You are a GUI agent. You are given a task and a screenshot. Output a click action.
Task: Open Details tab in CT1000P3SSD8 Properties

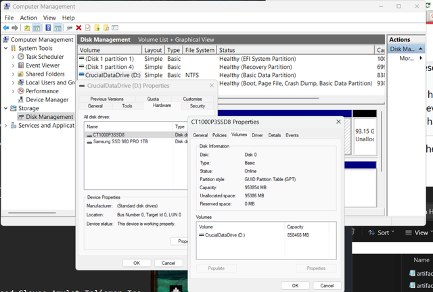pyautogui.click(x=275, y=135)
